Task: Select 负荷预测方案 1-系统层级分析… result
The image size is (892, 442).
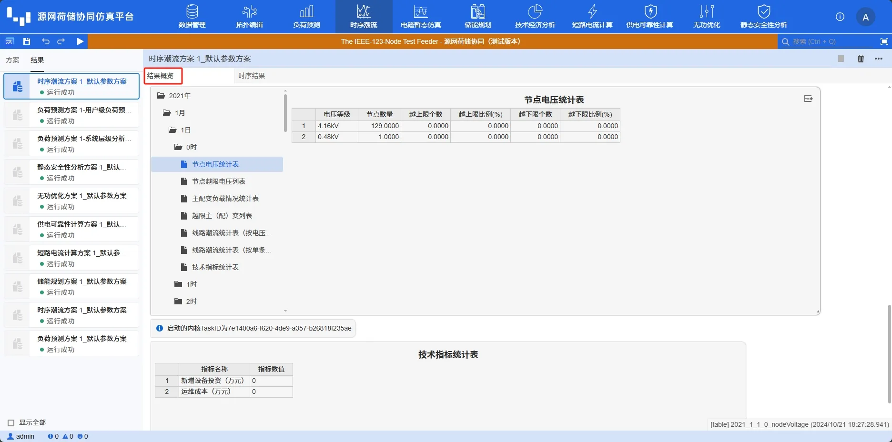Action: [x=71, y=144]
